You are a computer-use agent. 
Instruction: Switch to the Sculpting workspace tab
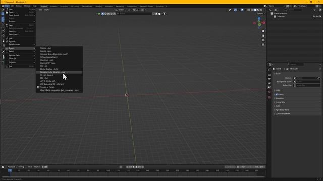(64, 6)
